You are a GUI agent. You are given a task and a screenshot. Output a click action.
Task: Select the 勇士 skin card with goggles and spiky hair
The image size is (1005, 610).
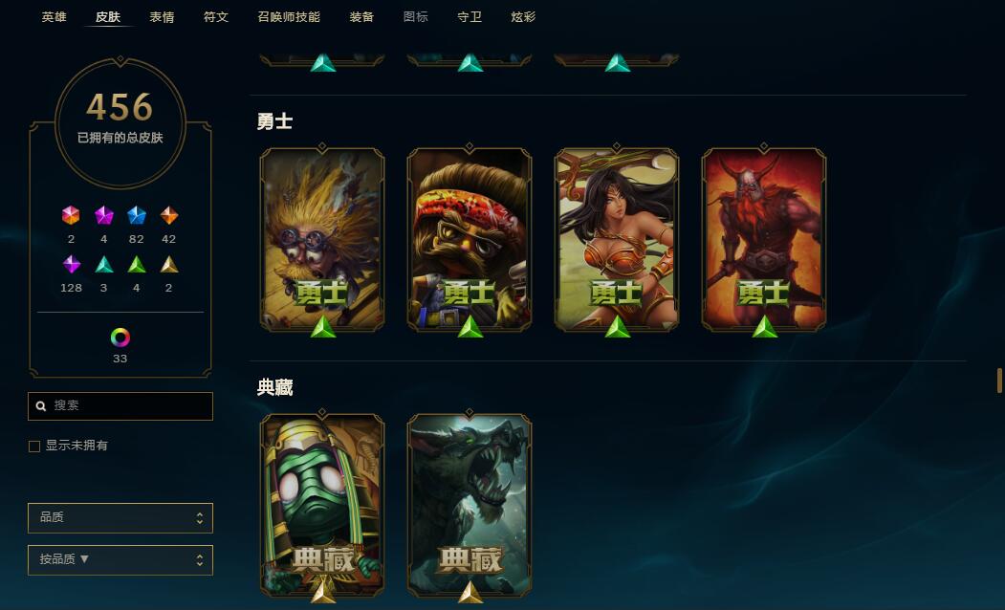(x=322, y=240)
